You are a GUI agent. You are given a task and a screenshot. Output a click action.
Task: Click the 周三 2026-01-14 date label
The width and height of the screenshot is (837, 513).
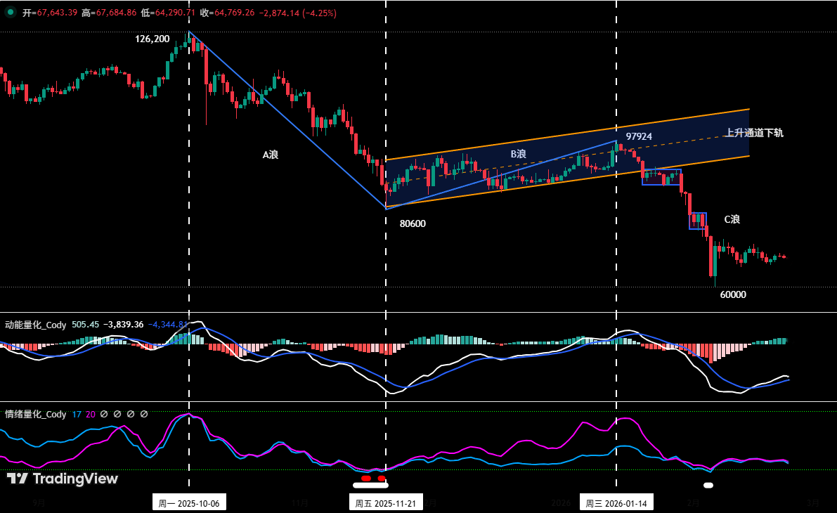[616, 502]
